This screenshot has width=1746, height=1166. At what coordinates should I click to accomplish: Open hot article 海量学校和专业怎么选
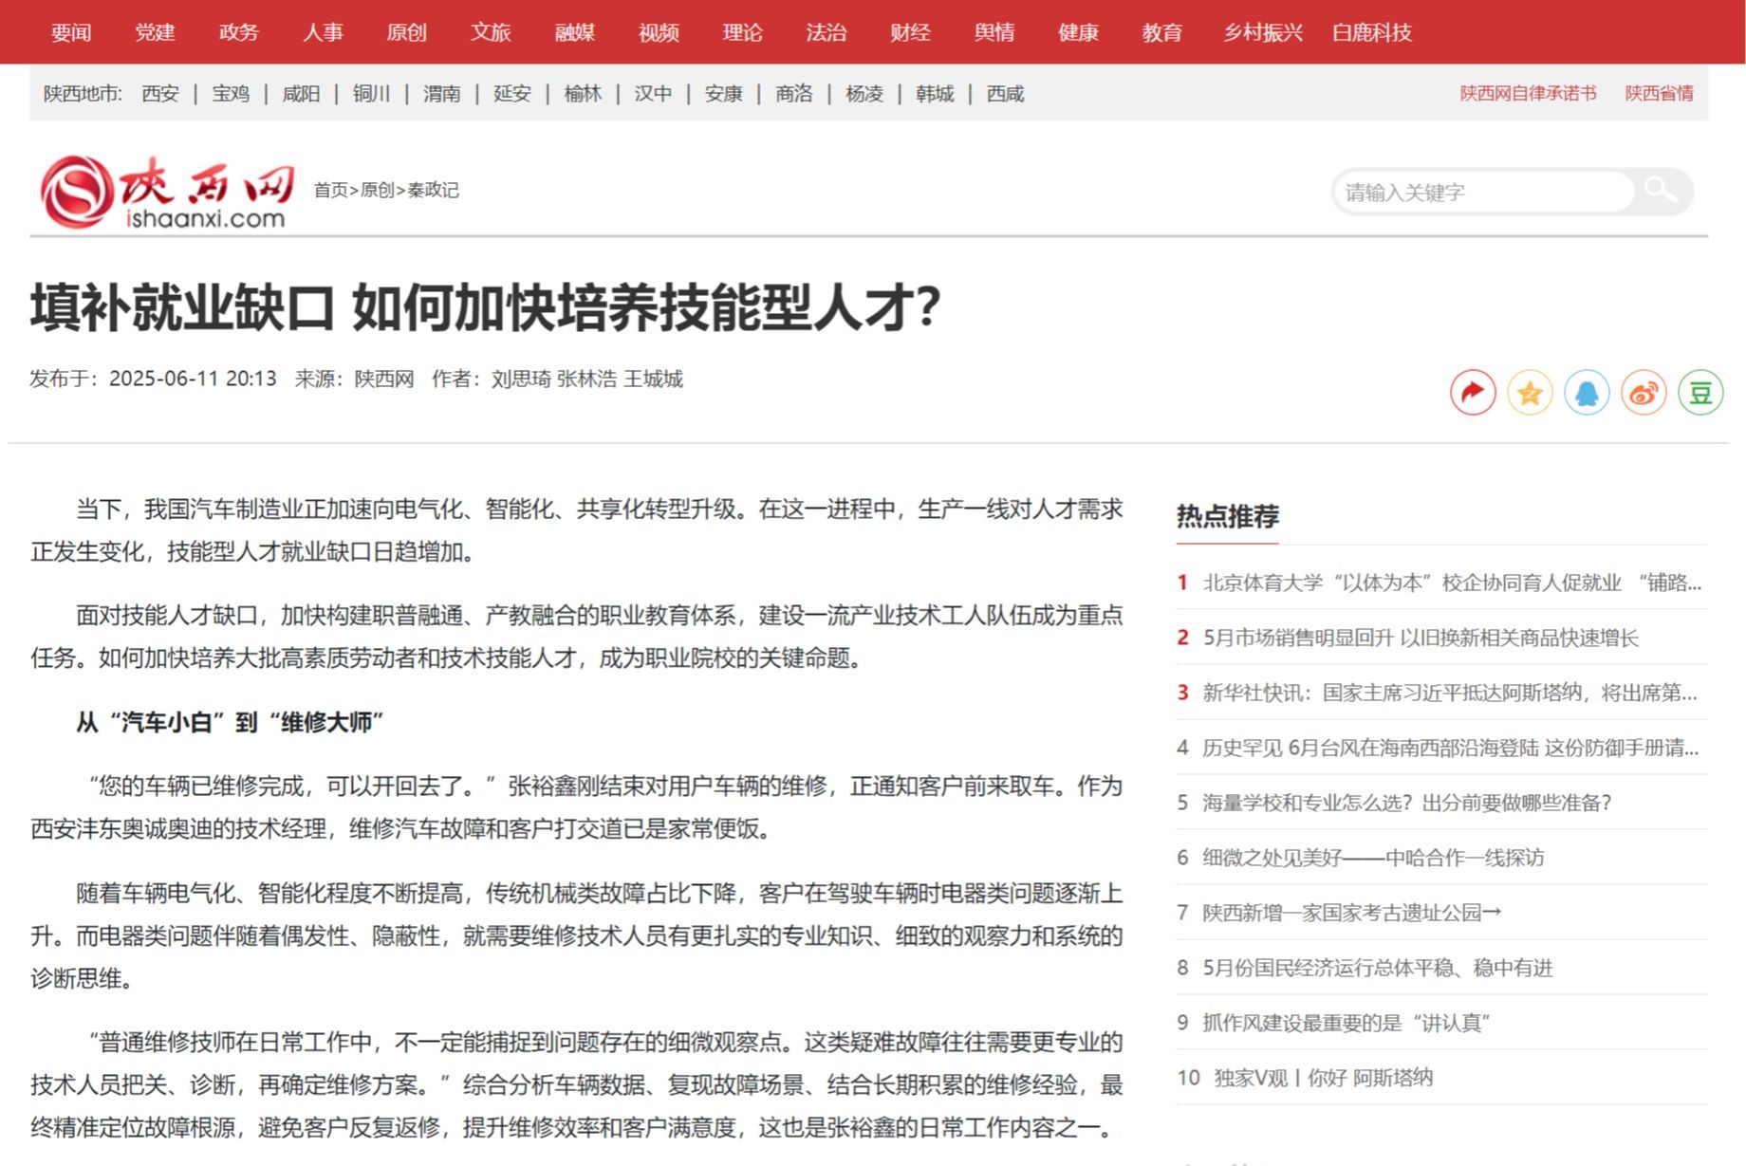pos(1407,803)
